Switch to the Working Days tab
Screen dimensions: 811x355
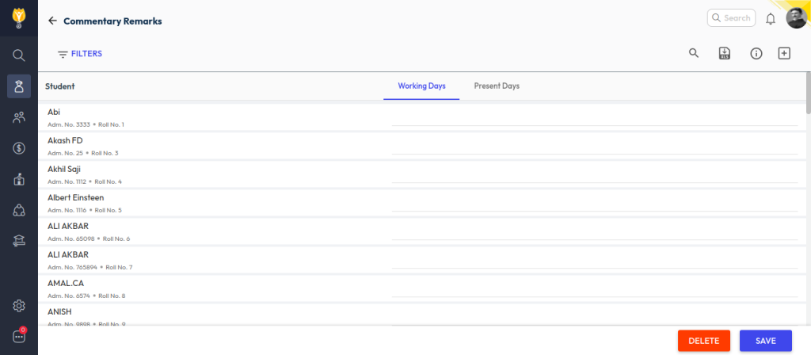coord(421,86)
